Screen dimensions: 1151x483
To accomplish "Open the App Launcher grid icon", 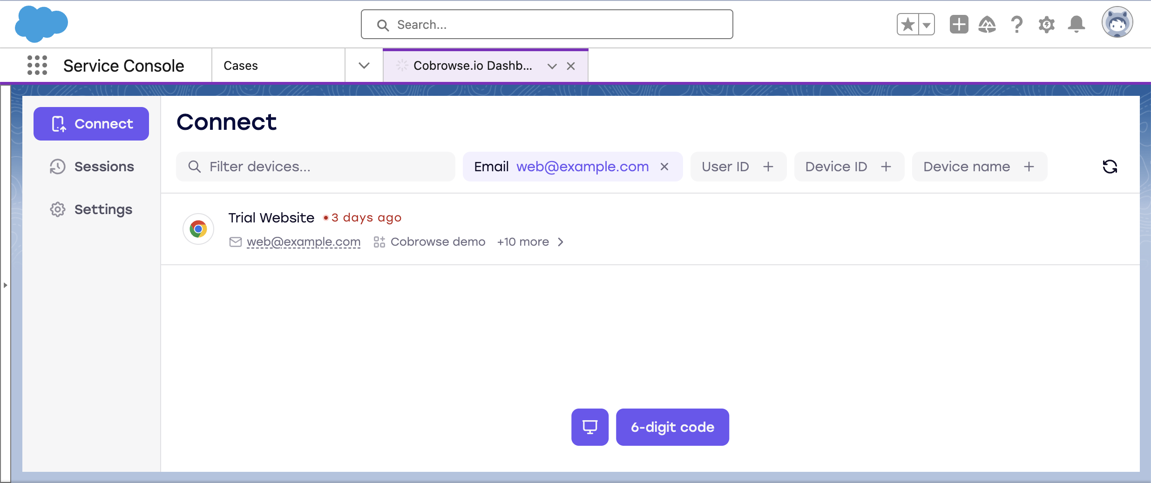I will [37, 65].
